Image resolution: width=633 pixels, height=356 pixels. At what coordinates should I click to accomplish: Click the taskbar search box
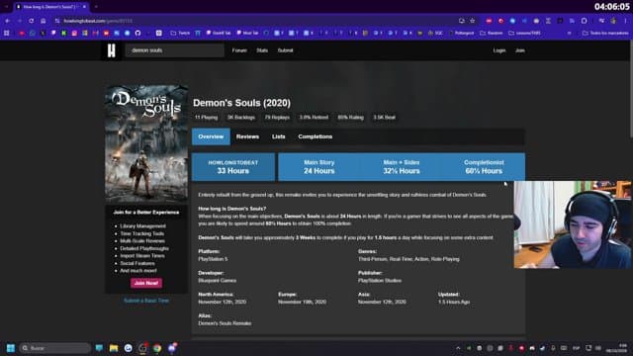[x=55, y=348]
